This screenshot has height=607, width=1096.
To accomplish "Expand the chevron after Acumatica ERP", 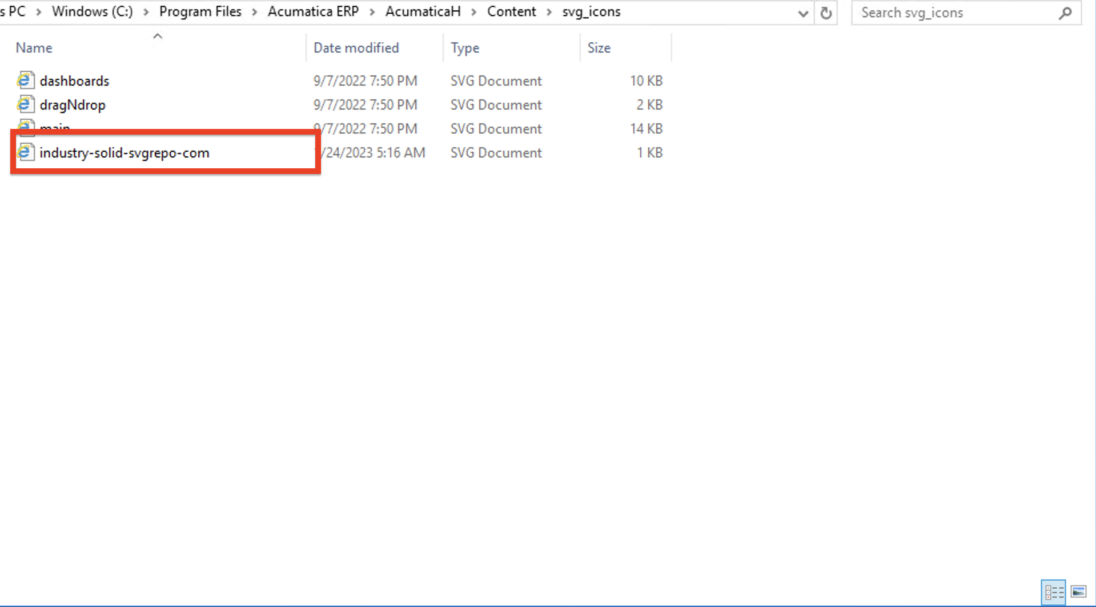I will 372,11.
